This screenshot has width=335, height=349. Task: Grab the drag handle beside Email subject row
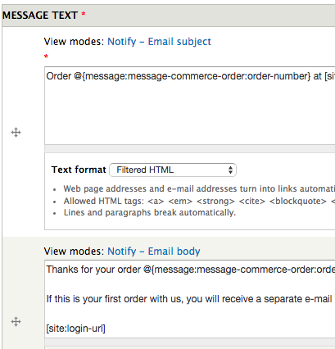pos(16,133)
